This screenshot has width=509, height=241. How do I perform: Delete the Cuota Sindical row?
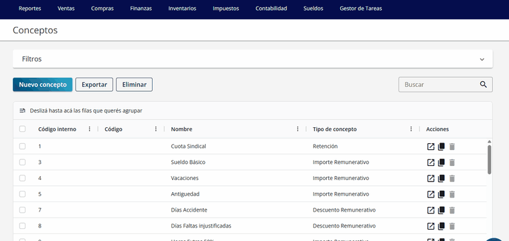pyautogui.click(x=452, y=147)
